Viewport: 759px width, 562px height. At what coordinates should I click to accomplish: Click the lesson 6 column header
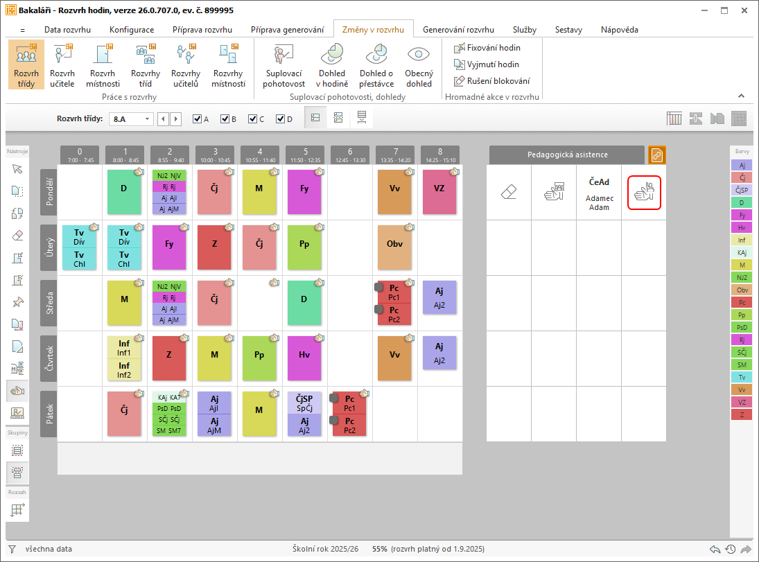coord(350,155)
